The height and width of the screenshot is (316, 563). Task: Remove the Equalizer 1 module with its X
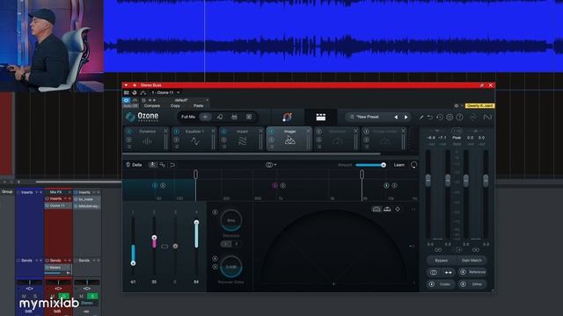[213, 131]
